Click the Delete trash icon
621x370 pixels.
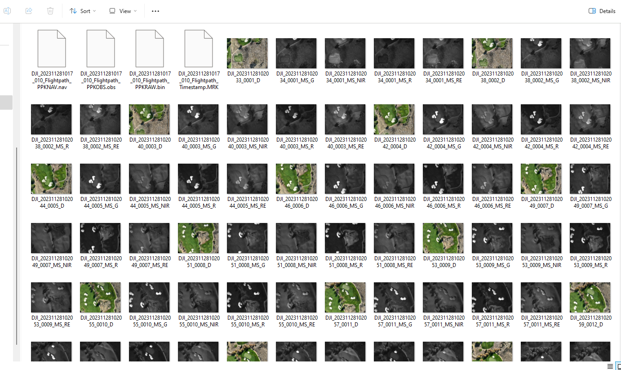tap(50, 11)
